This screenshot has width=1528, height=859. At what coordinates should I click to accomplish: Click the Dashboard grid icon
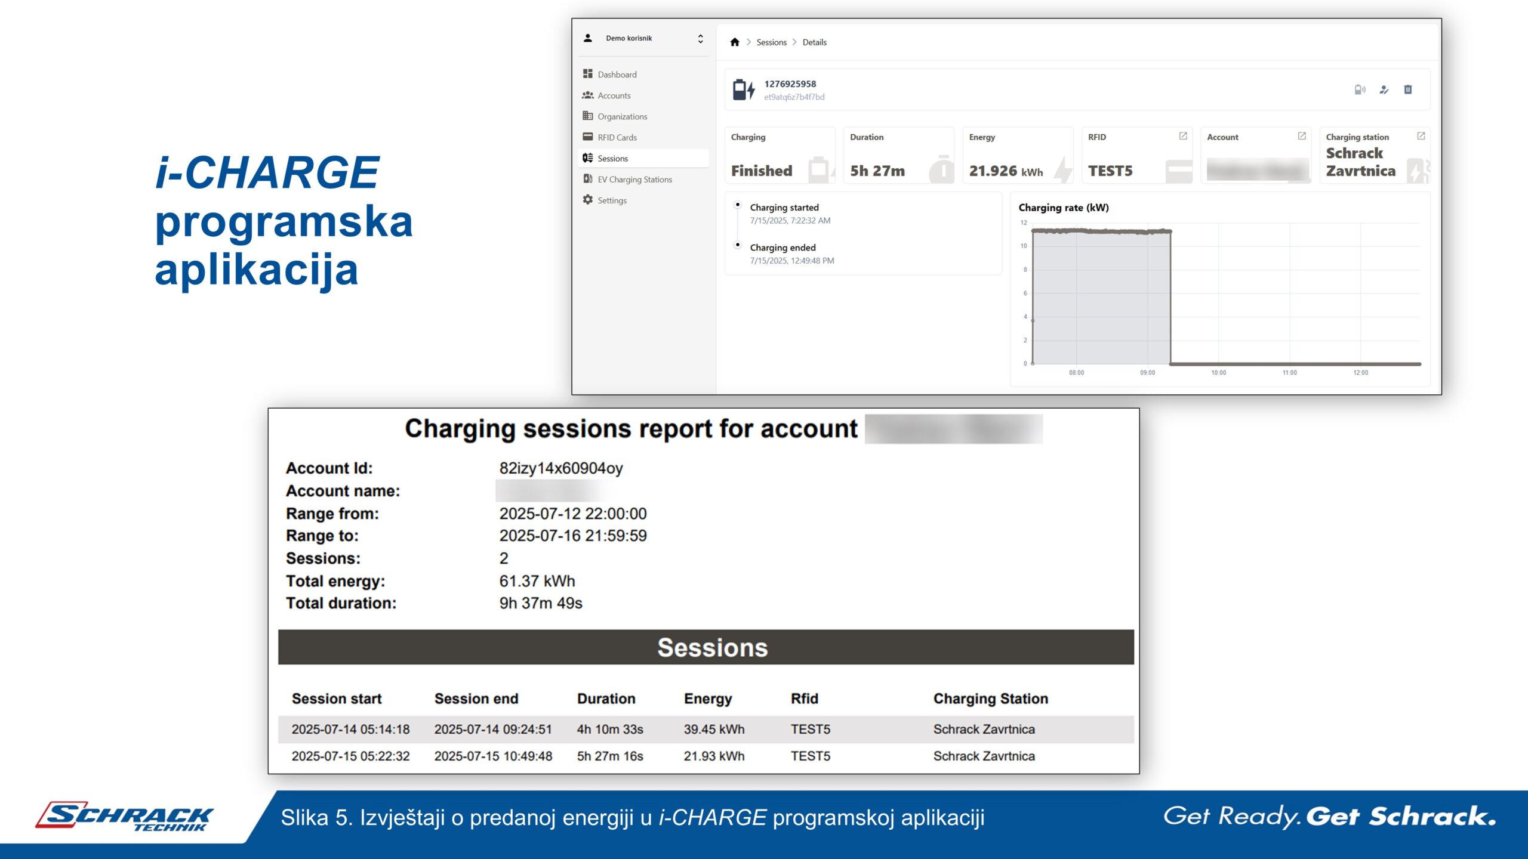[587, 73]
